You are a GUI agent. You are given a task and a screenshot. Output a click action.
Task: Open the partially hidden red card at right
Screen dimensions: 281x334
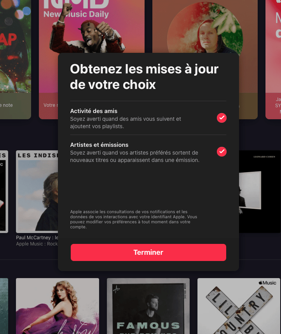[273, 59]
